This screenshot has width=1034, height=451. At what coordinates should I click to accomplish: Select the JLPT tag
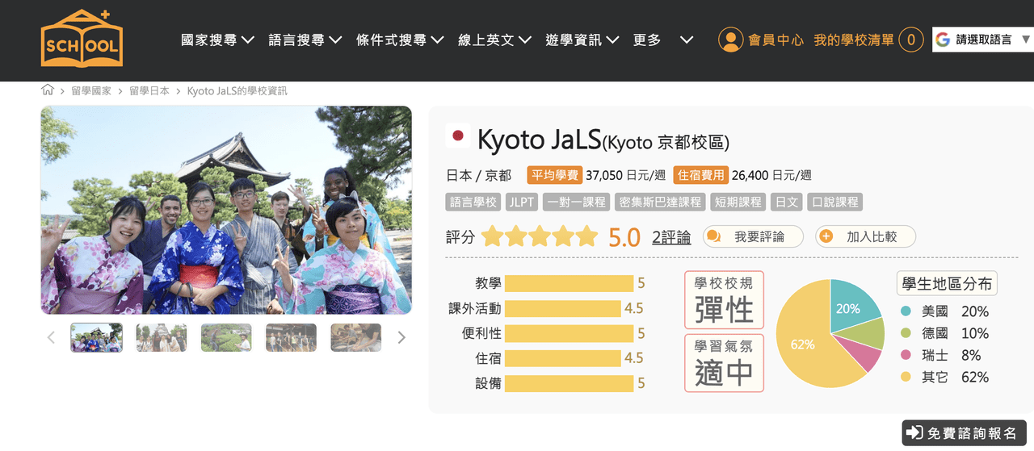(523, 202)
